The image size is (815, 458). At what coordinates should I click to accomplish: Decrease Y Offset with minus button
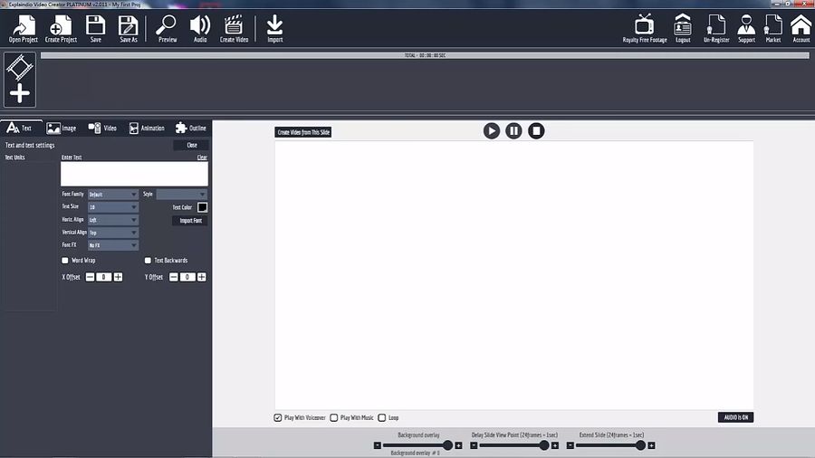pos(174,277)
